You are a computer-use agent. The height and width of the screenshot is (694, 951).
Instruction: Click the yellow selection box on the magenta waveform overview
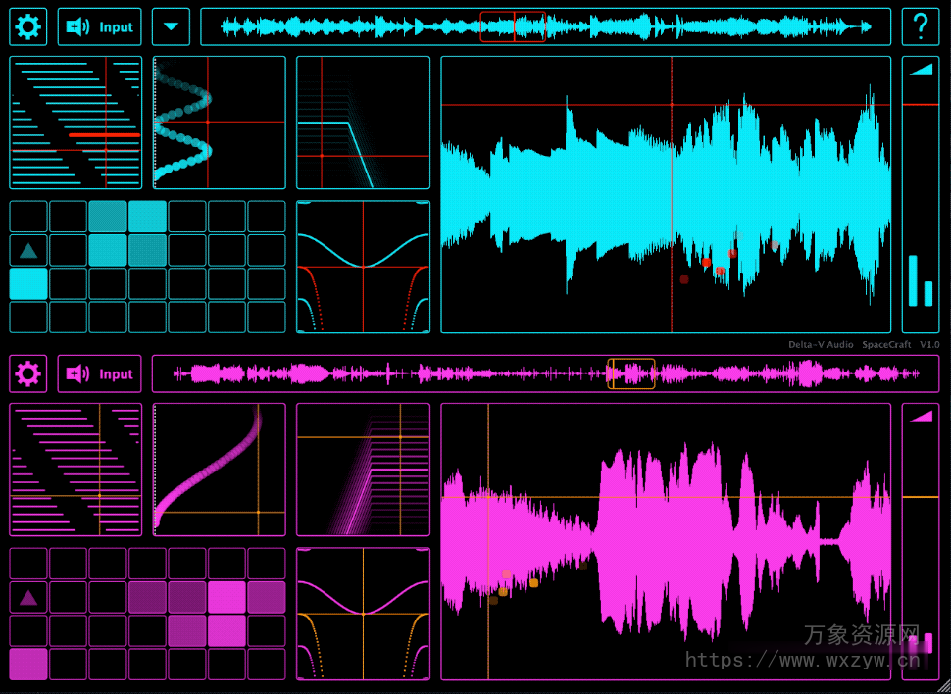(631, 373)
